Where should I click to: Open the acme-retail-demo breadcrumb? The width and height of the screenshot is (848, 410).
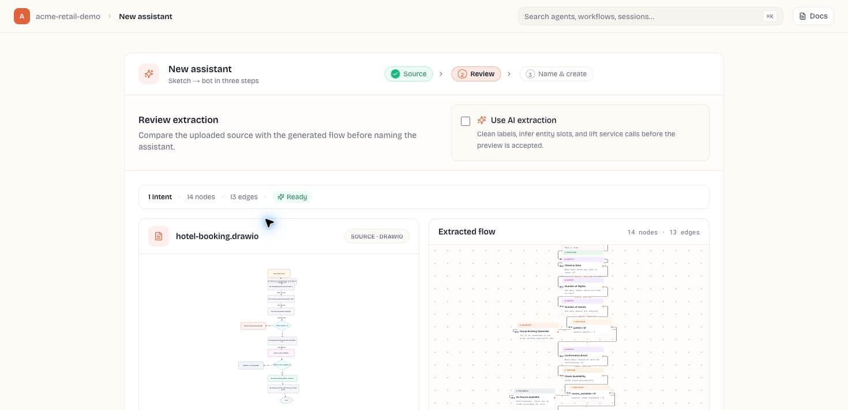(68, 16)
